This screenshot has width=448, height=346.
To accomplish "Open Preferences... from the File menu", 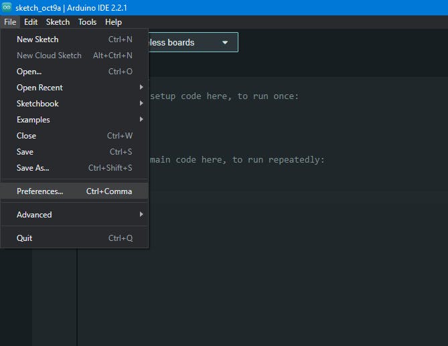I will tap(74, 191).
